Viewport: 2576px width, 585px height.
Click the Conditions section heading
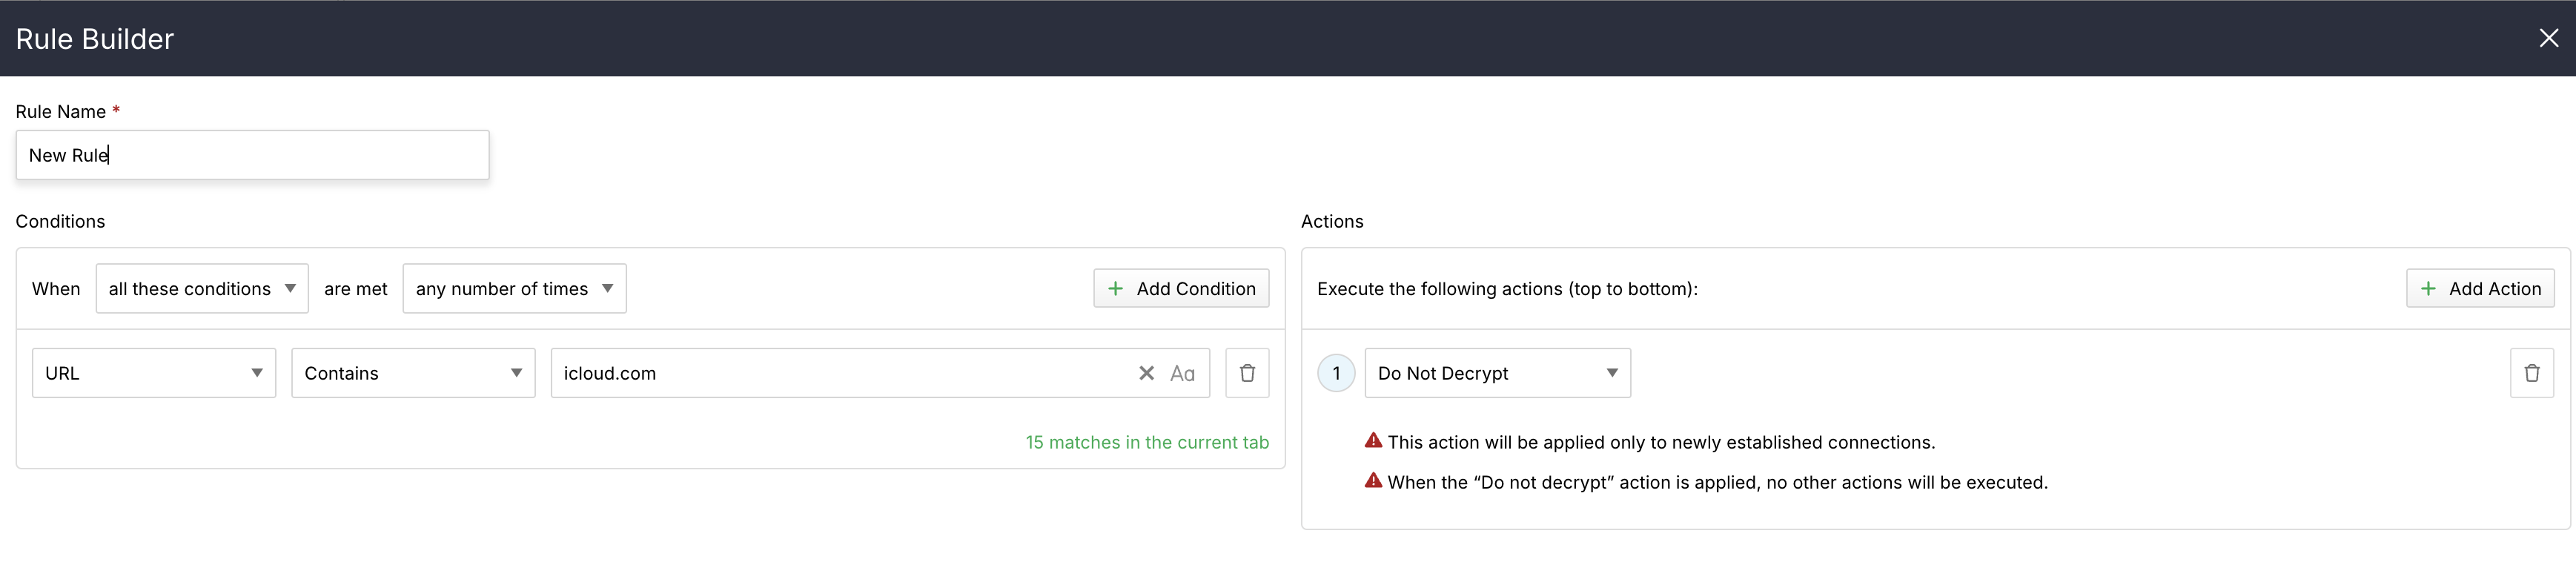[x=60, y=221]
